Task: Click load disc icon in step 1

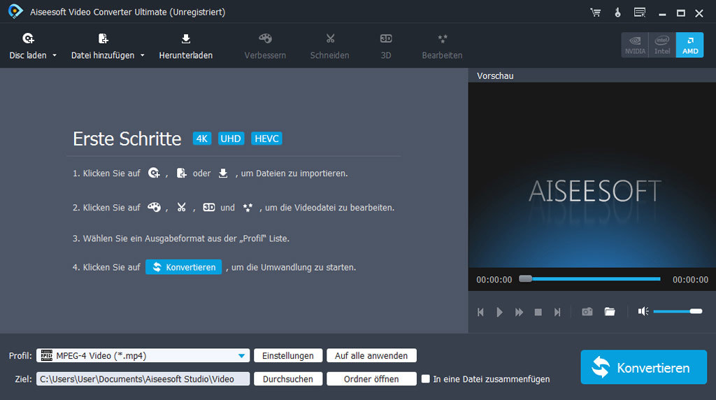Action: coord(154,173)
